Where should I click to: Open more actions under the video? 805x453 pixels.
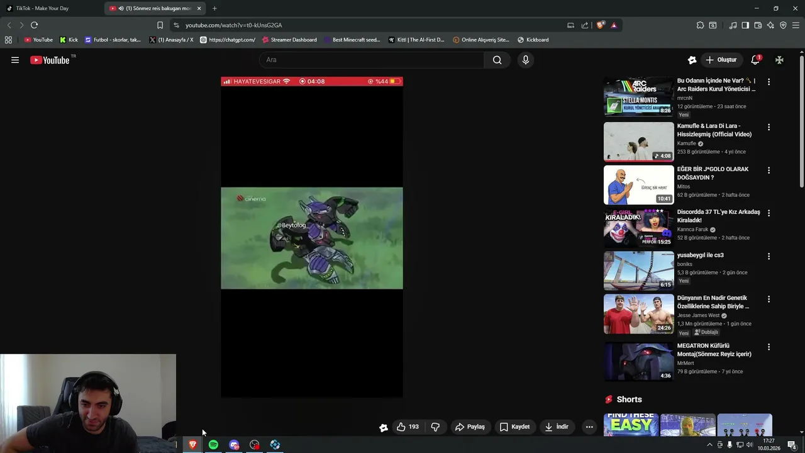click(x=589, y=427)
